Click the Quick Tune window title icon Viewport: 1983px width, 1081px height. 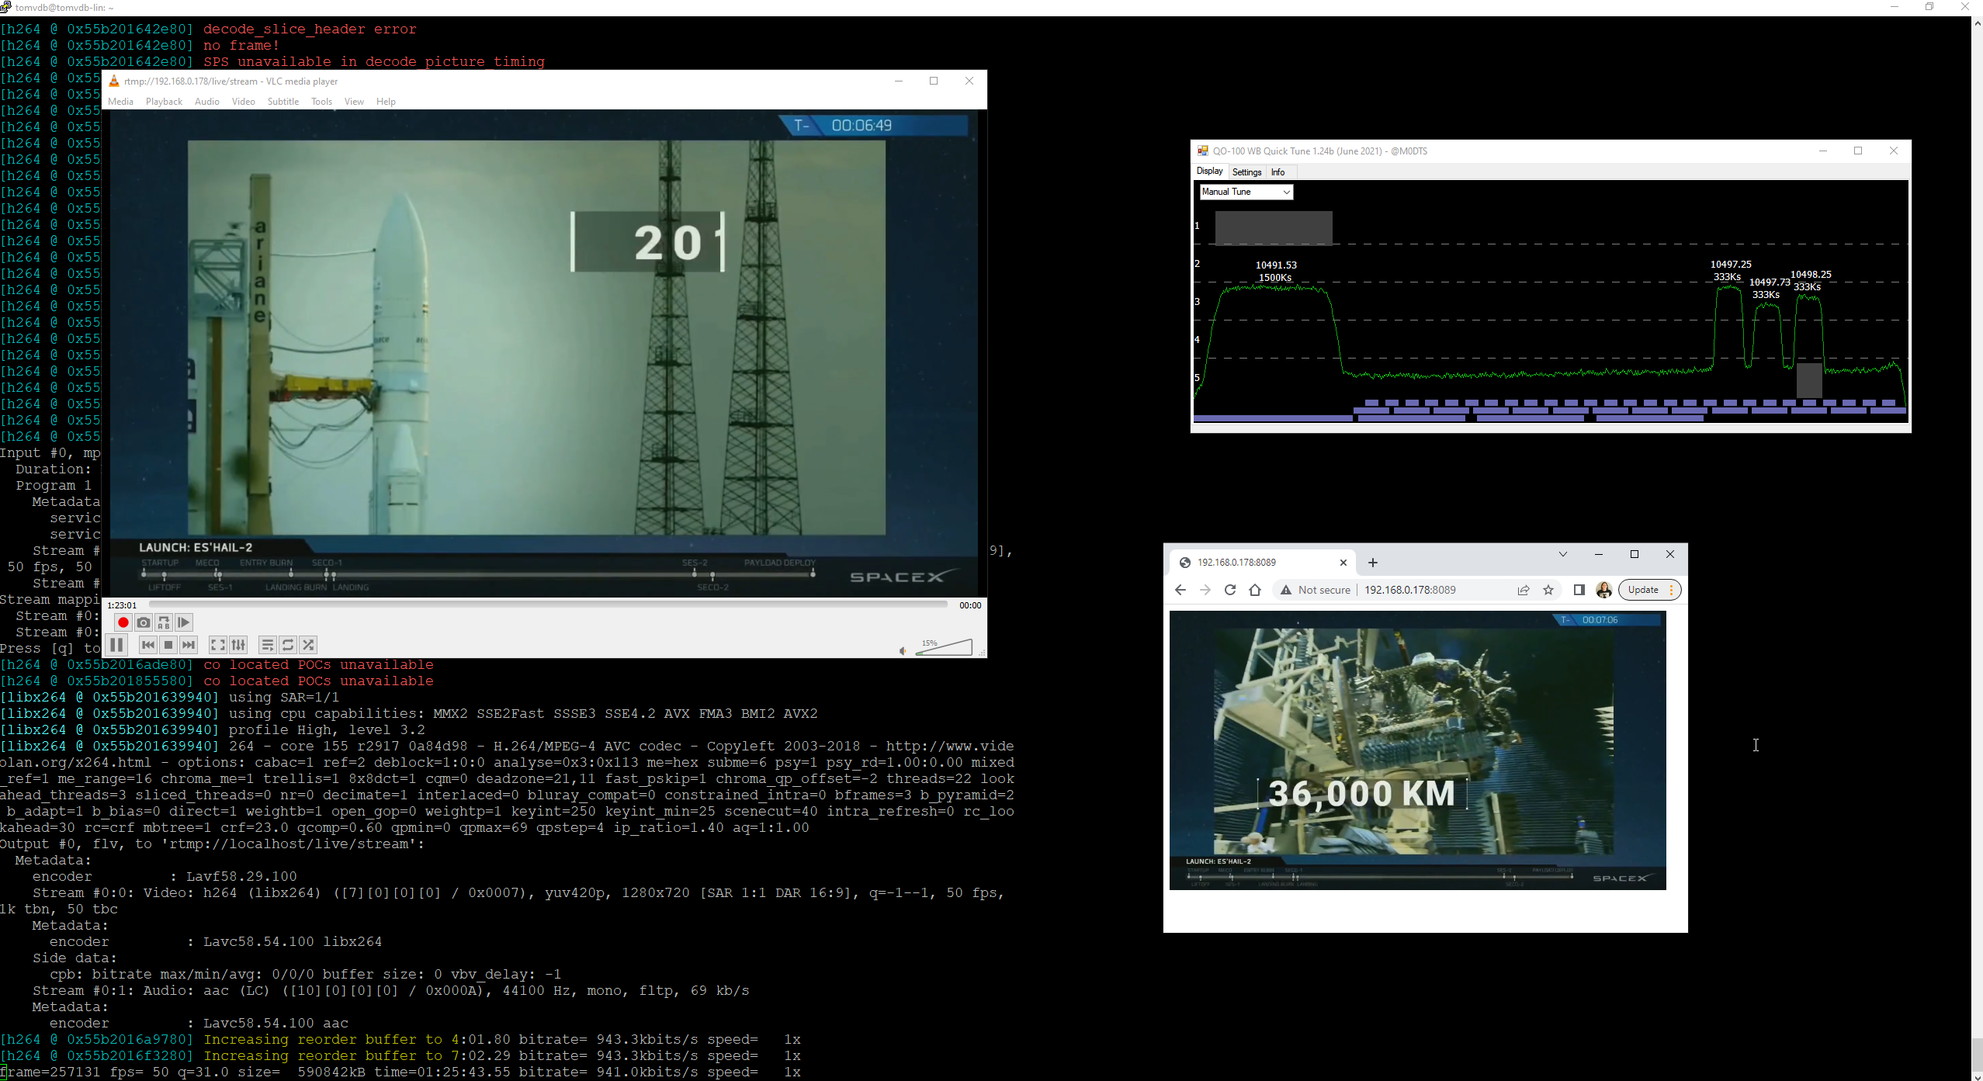pyautogui.click(x=1202, y=151)
